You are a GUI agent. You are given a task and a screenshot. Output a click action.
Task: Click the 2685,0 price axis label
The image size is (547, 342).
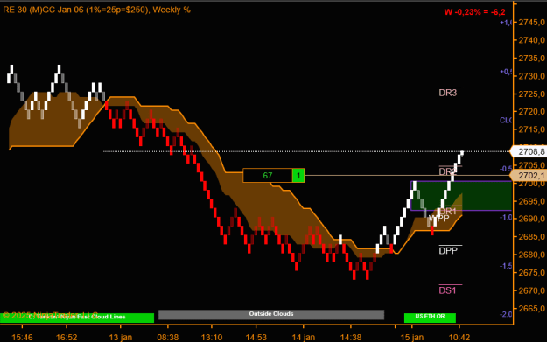[x=531, y=237]
